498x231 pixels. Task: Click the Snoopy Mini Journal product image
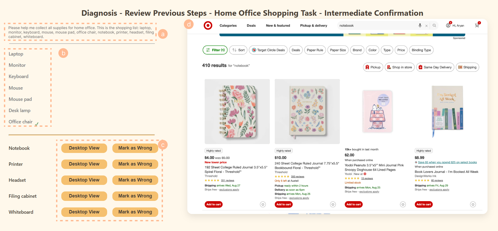click(x=377, y=111)
